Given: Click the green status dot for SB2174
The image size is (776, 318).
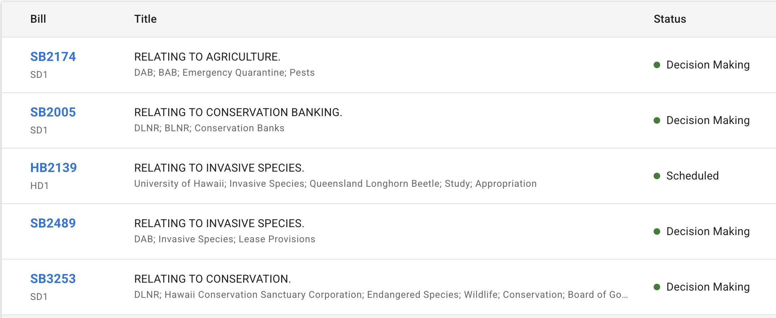Looking at the screenshot, I should 658,65.
